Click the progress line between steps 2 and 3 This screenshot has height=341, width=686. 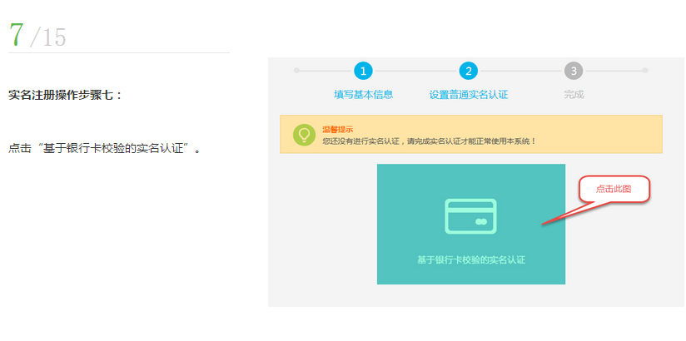point(520,71)
